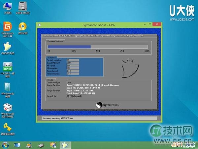198x149 pixels.
Task: Click the Time remaining value 0:15
Action: click(x=73, y=74)
